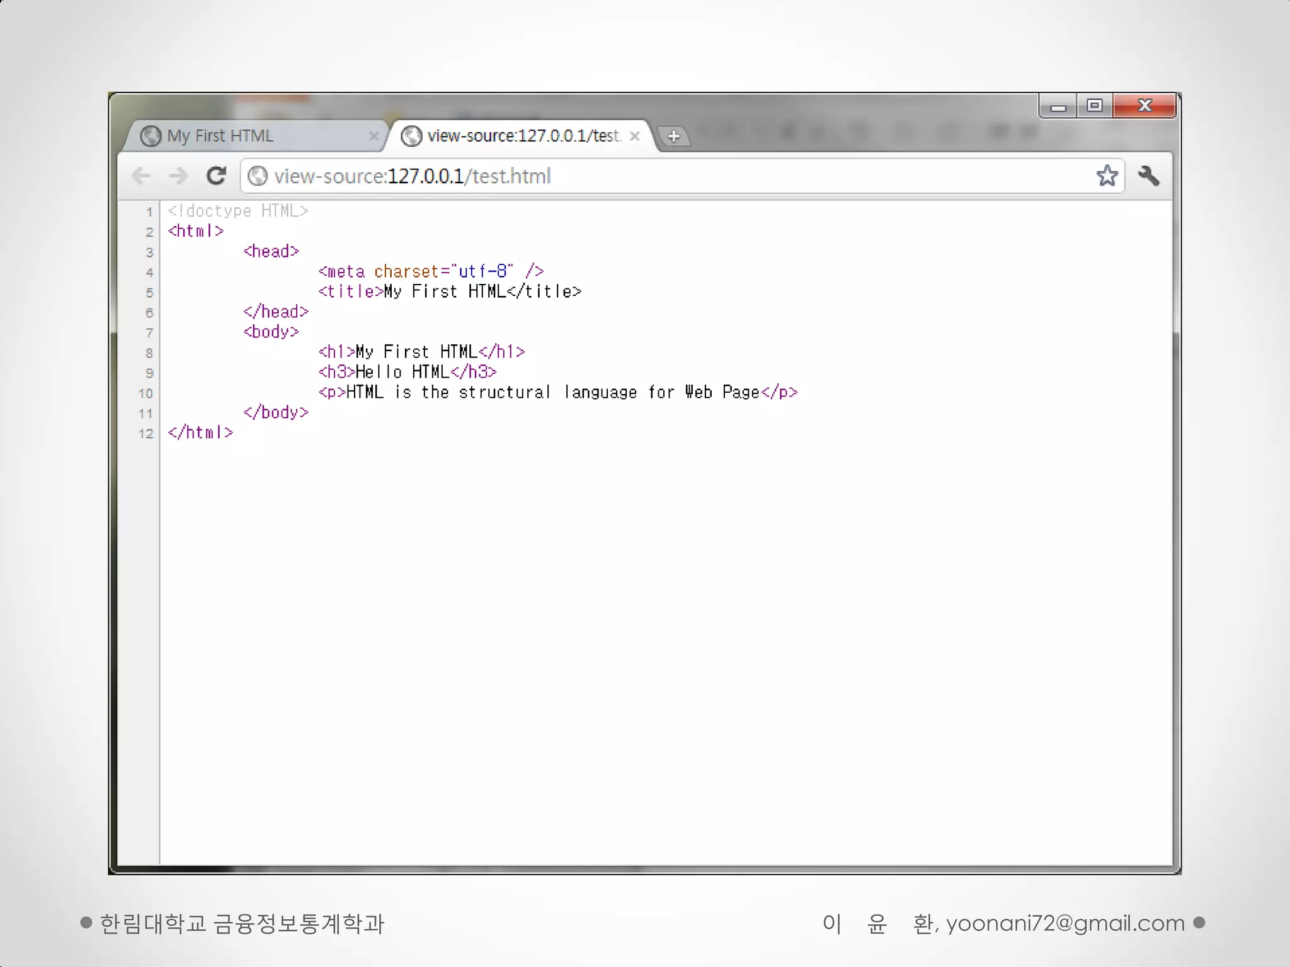The width and height of the screenshot is (1290, 967).
Task: Reload the view-source page
Action: [x=216, y=176]
